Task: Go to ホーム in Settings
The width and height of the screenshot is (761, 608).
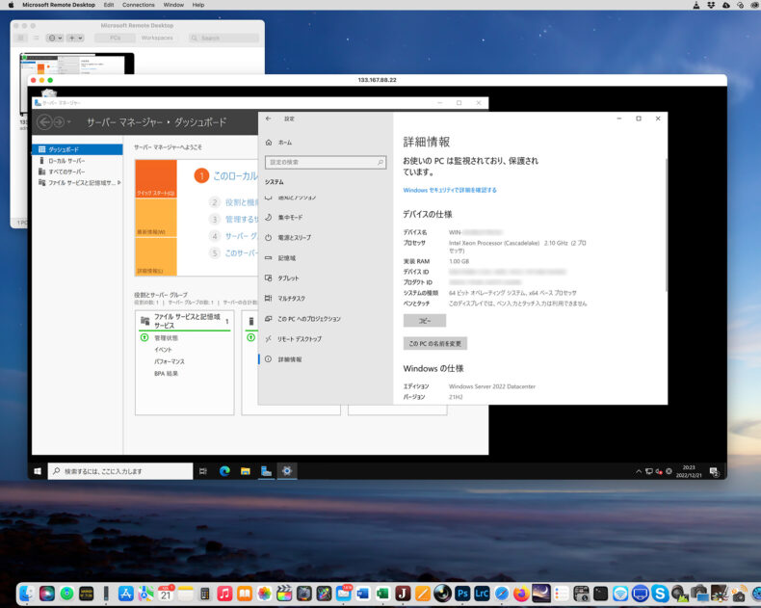Action: tap(284, 142)
